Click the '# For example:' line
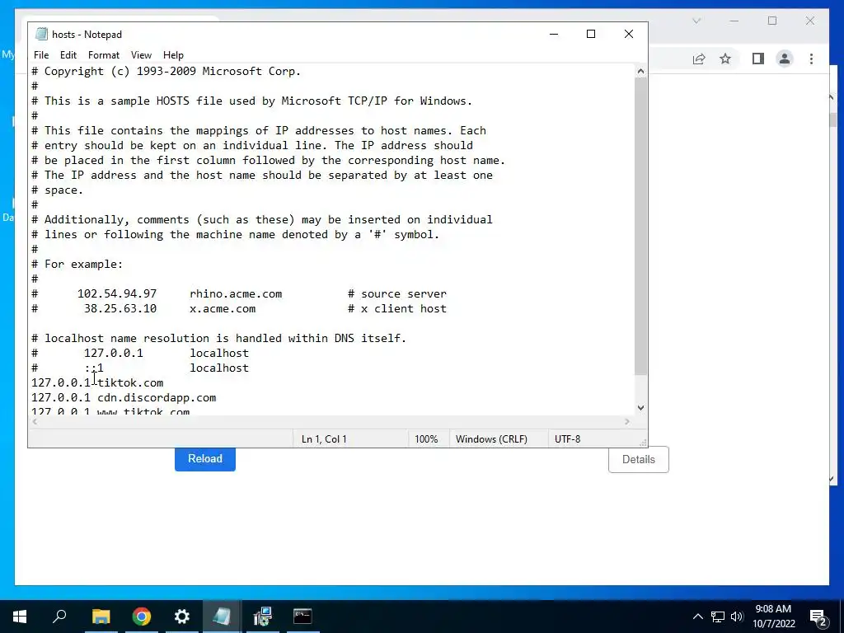The height and width of the screenshot is (633, 844). pyautogui.click(x=77, y=265)
